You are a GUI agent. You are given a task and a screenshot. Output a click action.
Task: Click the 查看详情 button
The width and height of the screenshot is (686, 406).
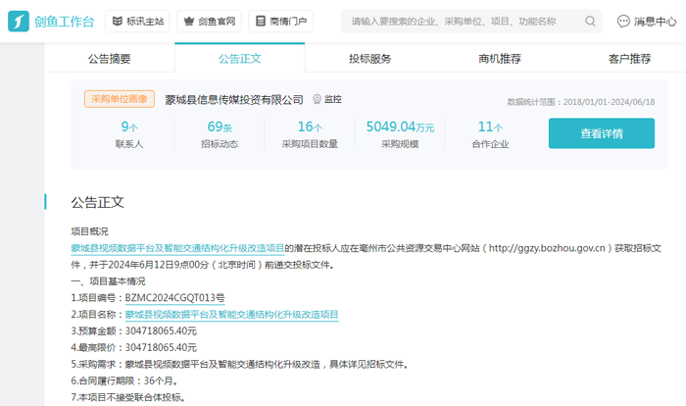point(601,133)
